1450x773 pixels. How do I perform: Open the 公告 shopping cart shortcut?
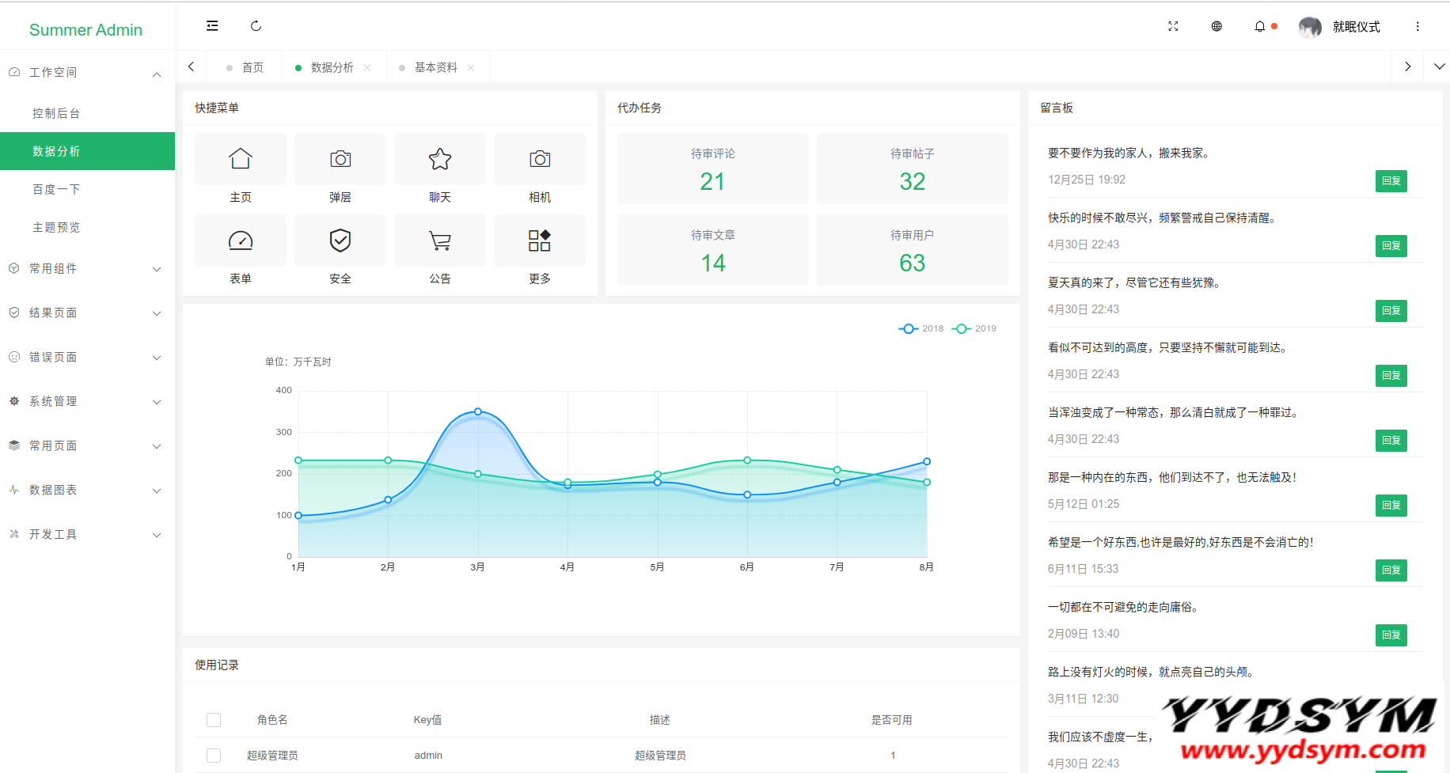[440, 241]
